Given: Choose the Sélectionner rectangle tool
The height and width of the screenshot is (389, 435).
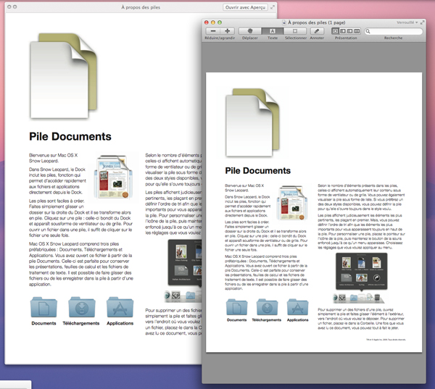Looking at the screenshot, I should (295, 31).
